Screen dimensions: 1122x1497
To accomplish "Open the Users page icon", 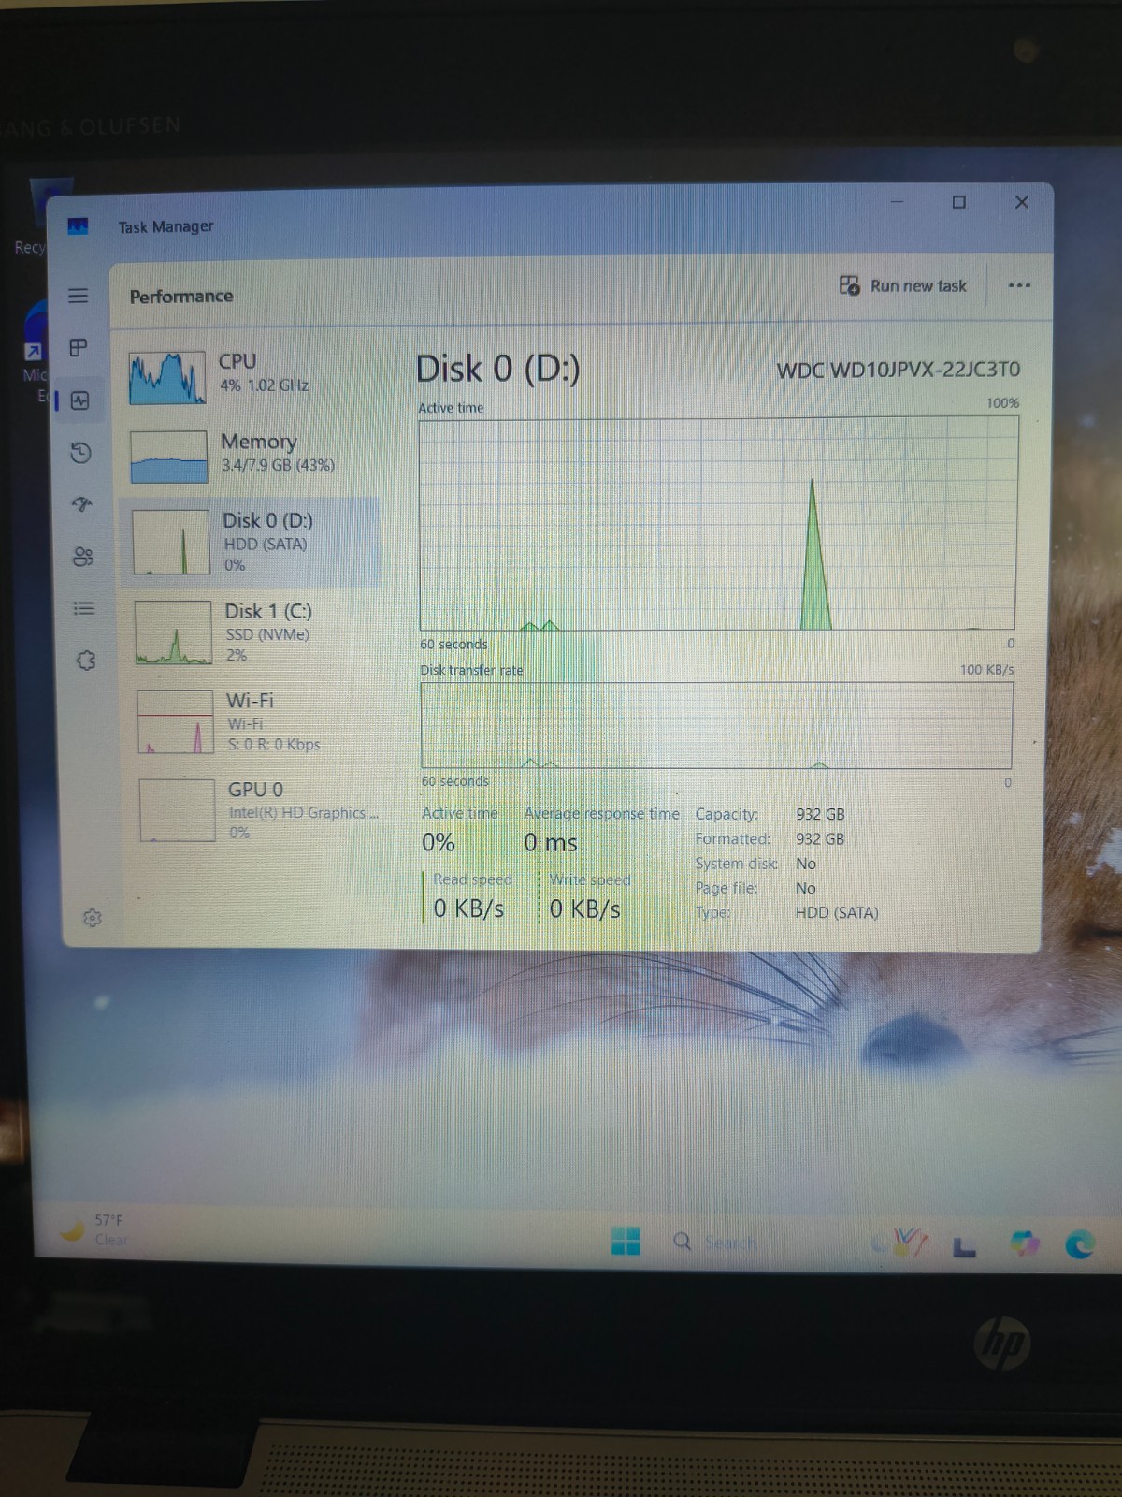I will pos(83,557).
